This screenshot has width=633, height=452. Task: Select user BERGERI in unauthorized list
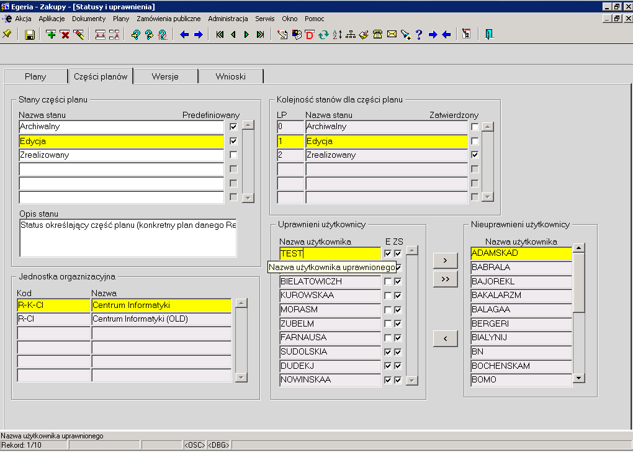[x=521, y=324]
